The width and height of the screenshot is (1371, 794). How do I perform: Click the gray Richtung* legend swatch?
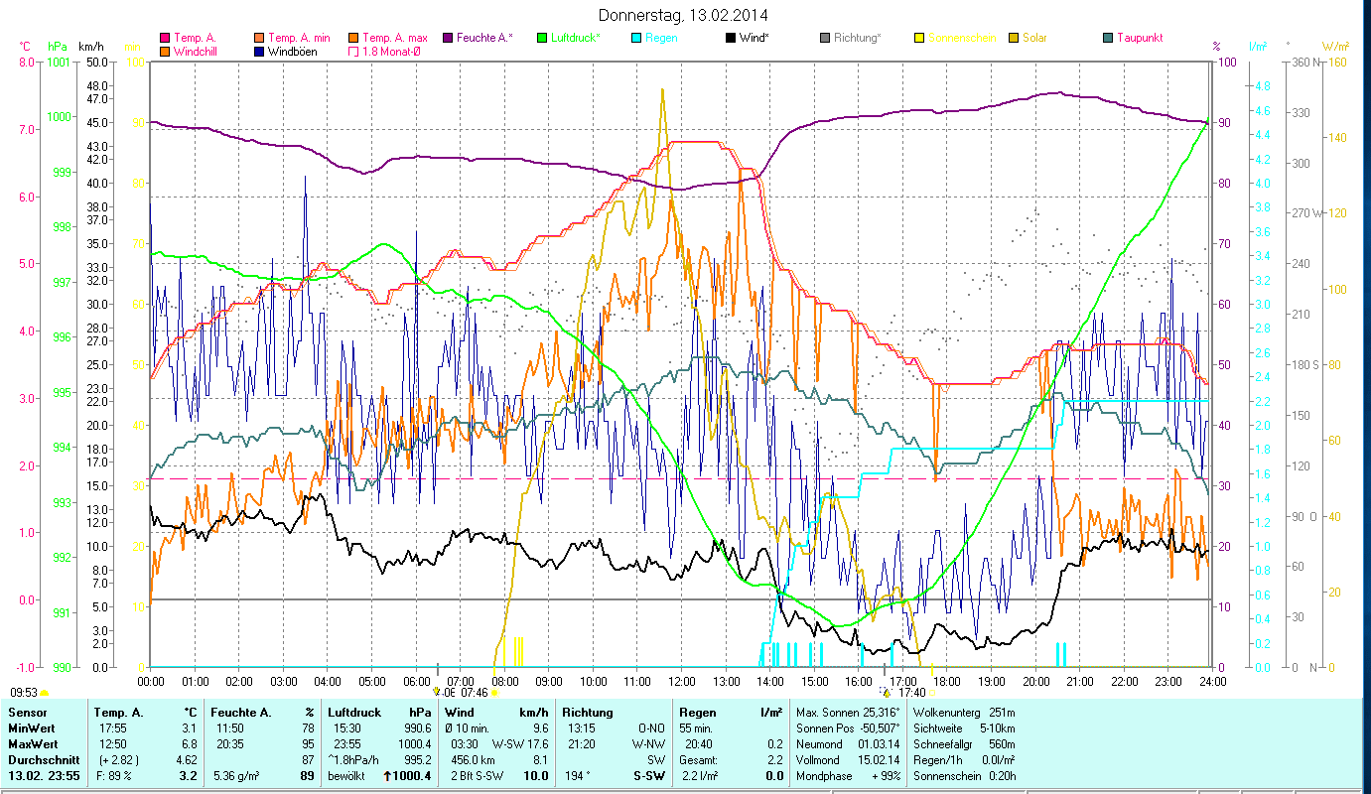point(825,39)
